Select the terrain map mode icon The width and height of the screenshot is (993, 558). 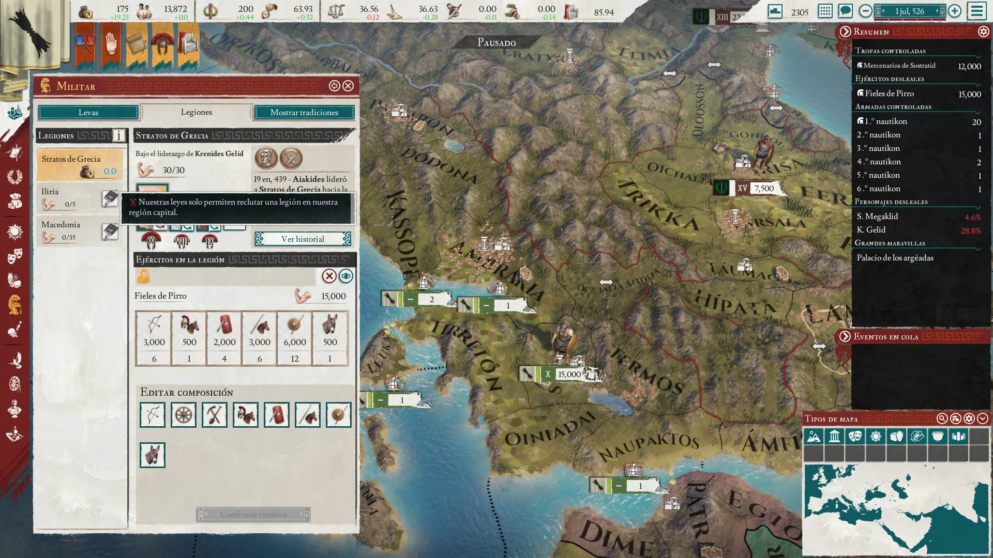[x=814, y=437]
